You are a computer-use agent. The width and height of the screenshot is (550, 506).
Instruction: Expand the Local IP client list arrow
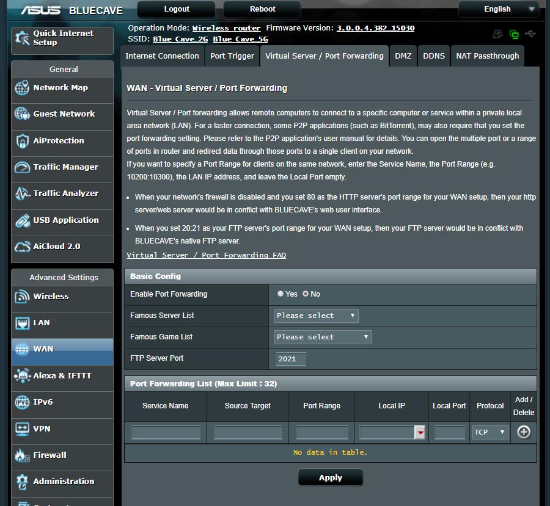point(420,432)
